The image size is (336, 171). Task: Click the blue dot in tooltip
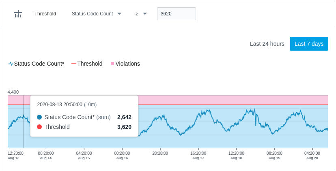tap(39, 117)
